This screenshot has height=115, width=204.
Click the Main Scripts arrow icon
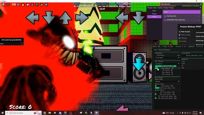(179, 32)
